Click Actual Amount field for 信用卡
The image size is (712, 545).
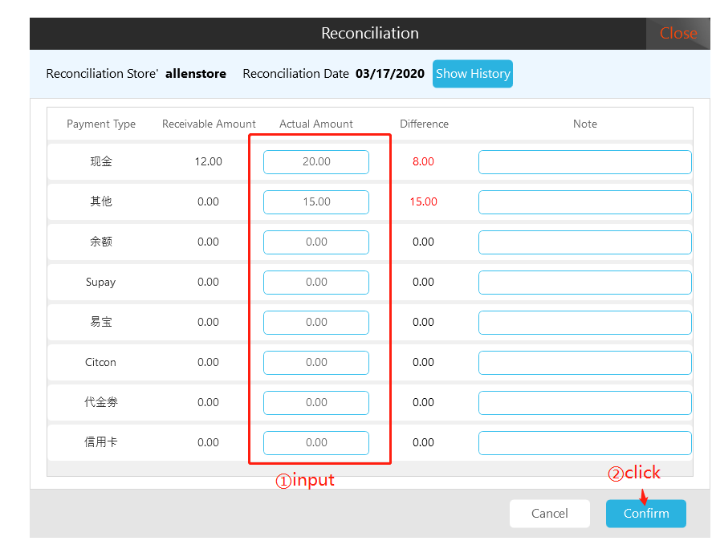(316, 443)
